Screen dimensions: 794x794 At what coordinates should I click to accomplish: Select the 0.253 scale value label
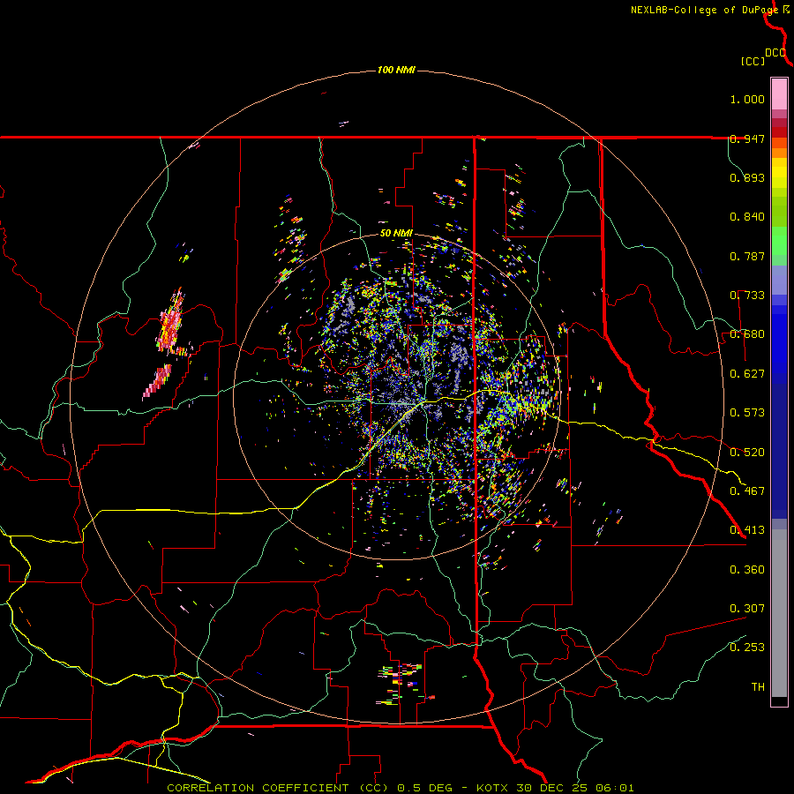pyautogui.click(x=747, y=648)
